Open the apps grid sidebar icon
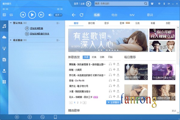Screen dimensions: 180x120 (x=4, y=82)
